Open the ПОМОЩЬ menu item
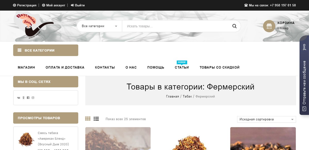309x150 pixels. pyautogui.click(x=156, y=67)
